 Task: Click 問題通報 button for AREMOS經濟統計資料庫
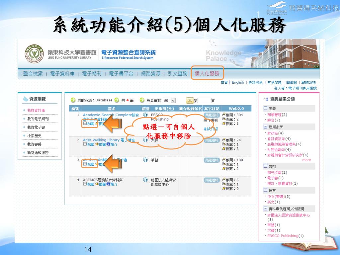tap(212, 180)
